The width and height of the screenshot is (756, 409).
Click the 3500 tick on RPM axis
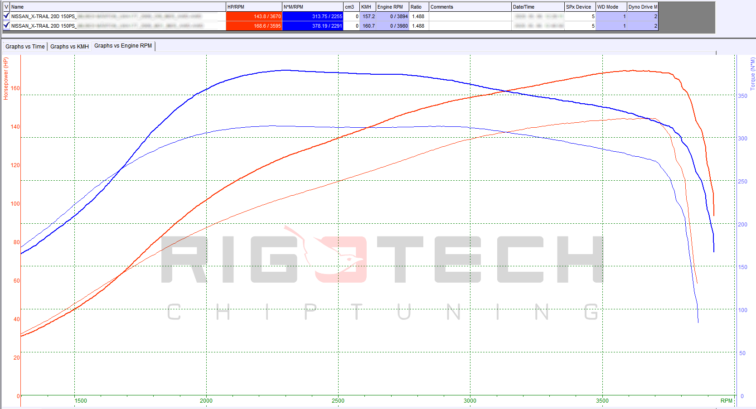pyautogui.click(x=602, y=400)
